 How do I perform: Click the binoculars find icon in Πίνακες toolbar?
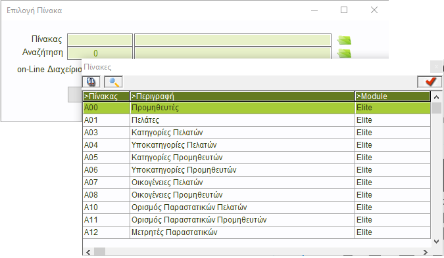pyautogui.click(x=91, y=82)
